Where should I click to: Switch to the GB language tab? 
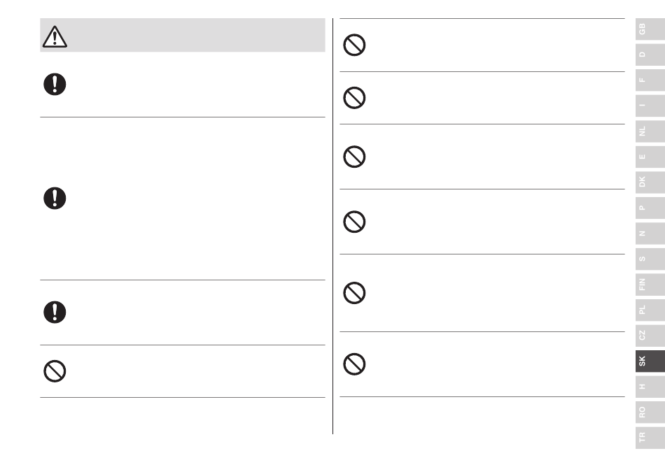pos(650,29)
